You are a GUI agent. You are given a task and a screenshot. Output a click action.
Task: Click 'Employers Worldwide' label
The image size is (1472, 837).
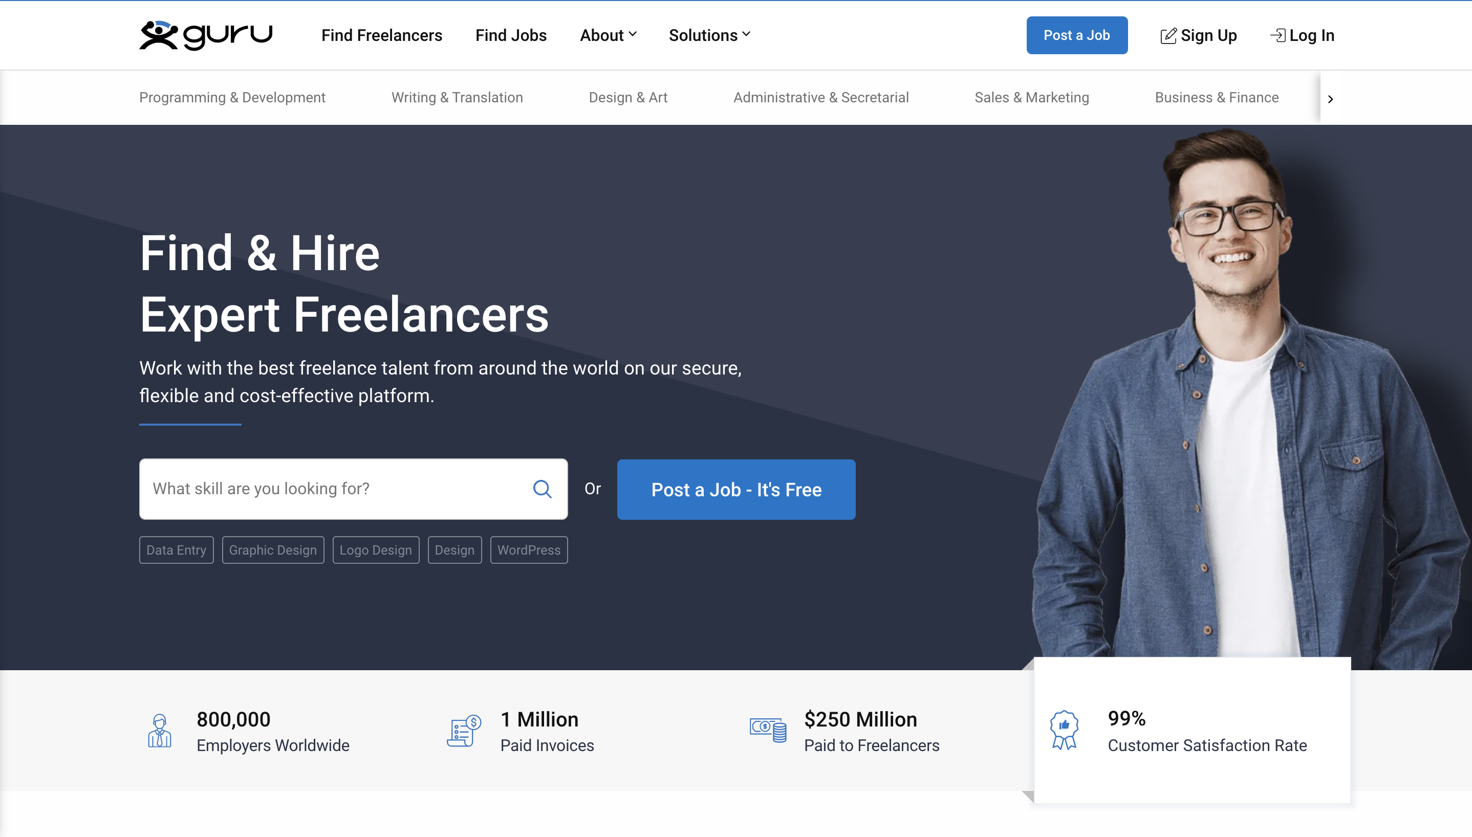tap(273, 745)
